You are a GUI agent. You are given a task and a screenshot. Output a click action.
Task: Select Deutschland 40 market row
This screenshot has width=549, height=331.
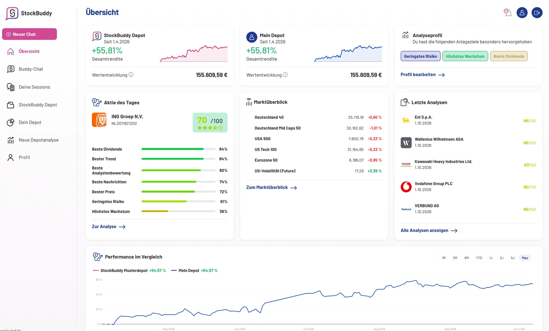pos(314,117)
